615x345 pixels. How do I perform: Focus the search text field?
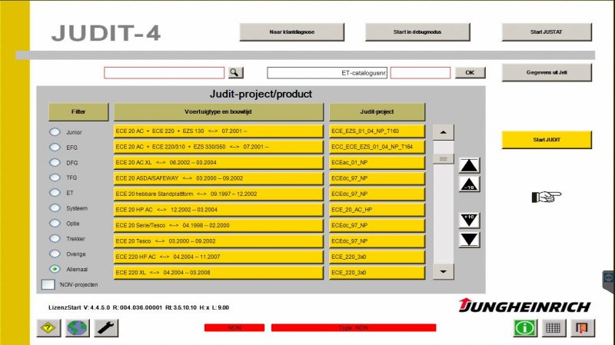(164, 72)
